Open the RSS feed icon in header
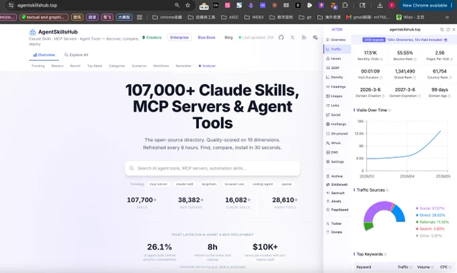Screen dimensions: 457x273 click(304, 38)
